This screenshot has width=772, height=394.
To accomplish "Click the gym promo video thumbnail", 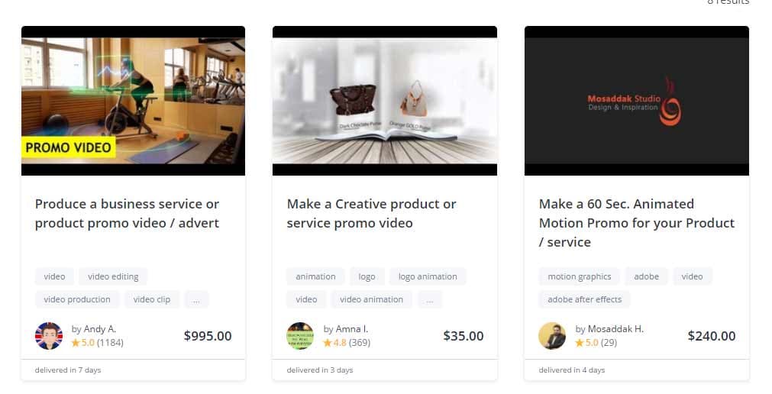I will pyautogui.click(x=133, y=101).
